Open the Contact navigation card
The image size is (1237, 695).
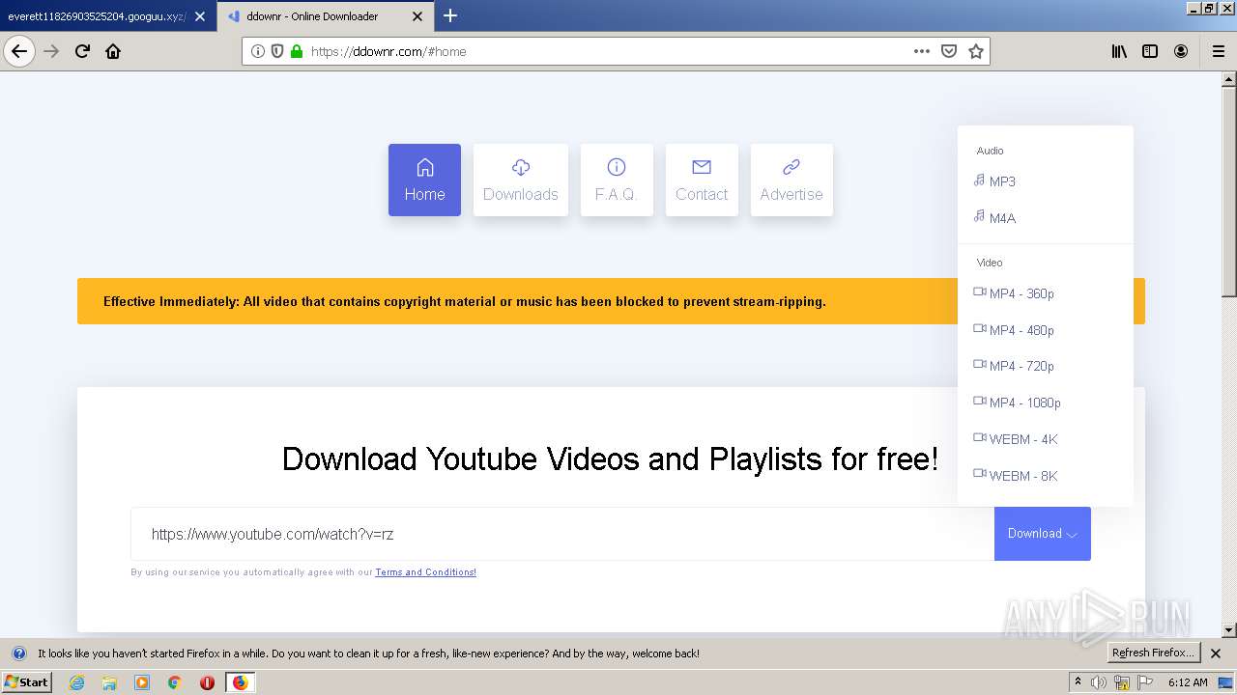tap(702, 180)
